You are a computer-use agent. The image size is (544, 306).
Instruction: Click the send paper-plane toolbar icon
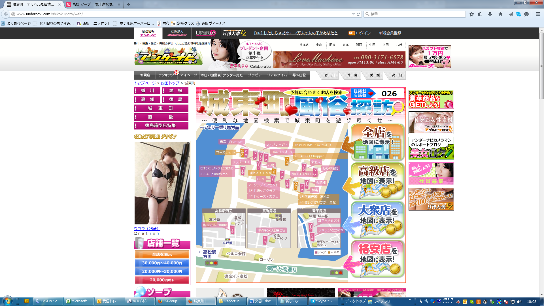point(510,14)
